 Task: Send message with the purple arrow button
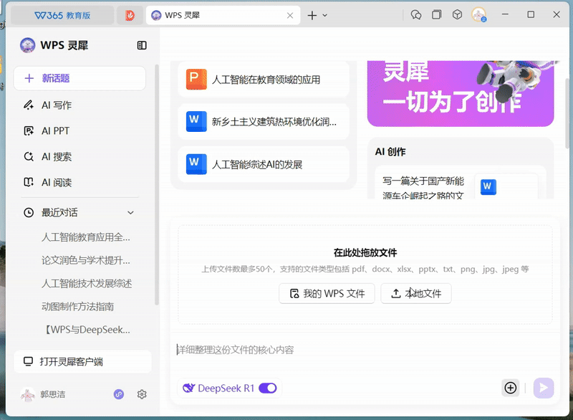tap(544, 388)
